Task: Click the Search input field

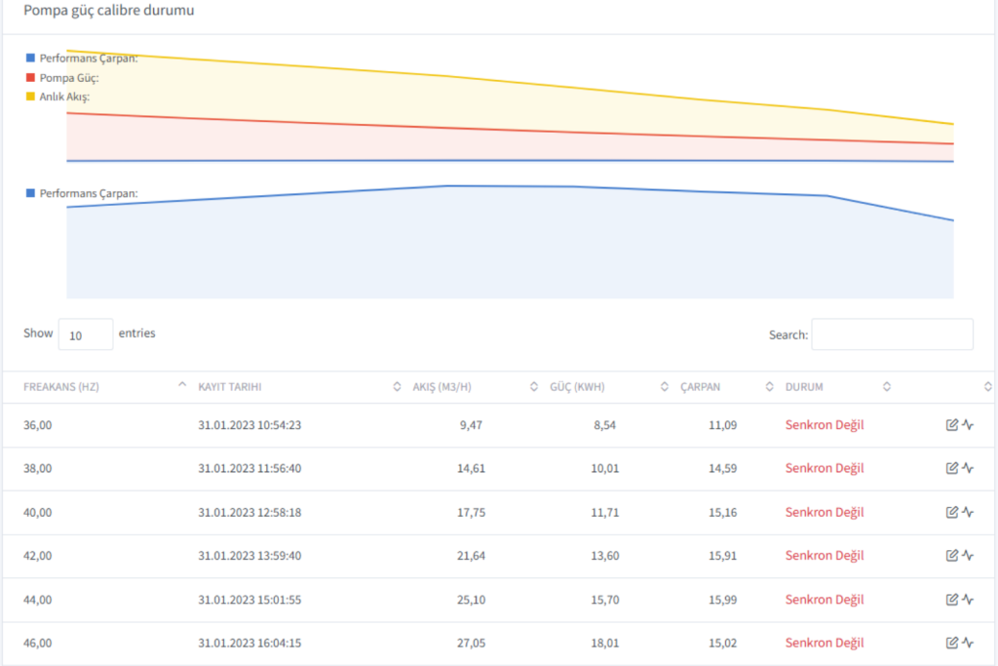Action: (892, 334)
